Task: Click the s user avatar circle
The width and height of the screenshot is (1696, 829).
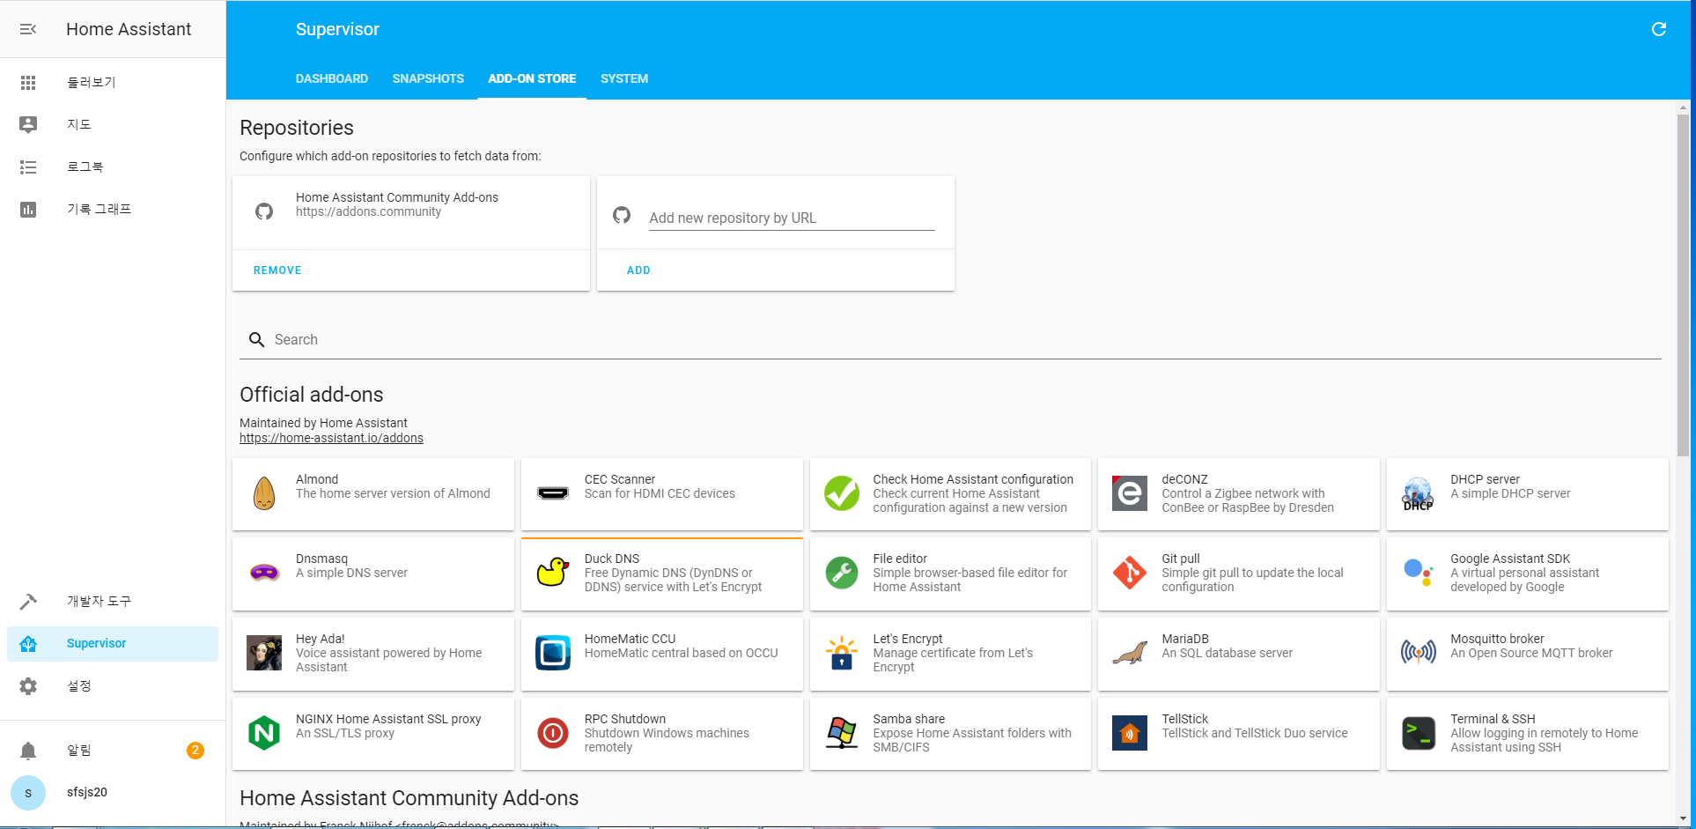Action: [28, 793]
